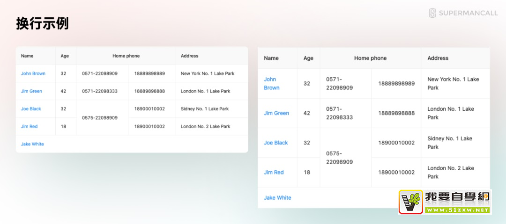
Task: Click the wrapped John Brown link in right table
Action: 271,83
